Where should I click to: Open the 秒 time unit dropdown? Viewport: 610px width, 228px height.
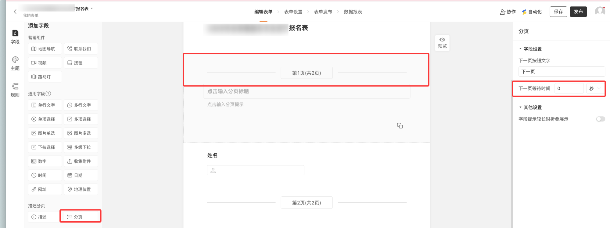pyautogui.click(x=595, y=88)
